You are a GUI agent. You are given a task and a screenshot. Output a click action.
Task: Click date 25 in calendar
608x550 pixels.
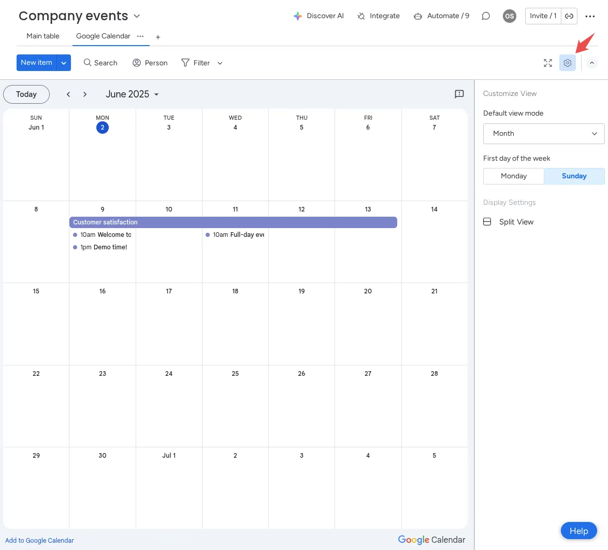[235, 373]
